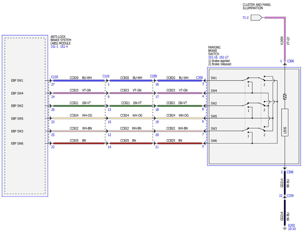Follow the 151-16 reference under Parking Brake Switch
The height and width of the screenshot is (233, 302).
click(213, 58)
